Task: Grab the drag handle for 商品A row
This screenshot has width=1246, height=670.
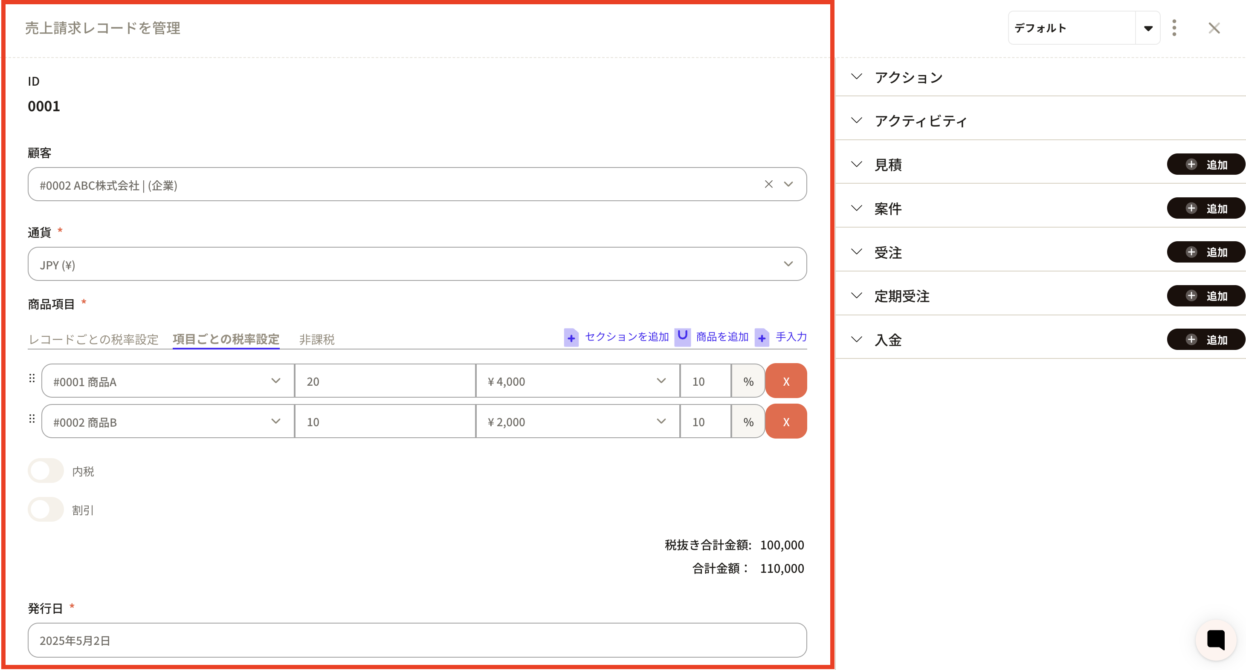Action: 32,378
